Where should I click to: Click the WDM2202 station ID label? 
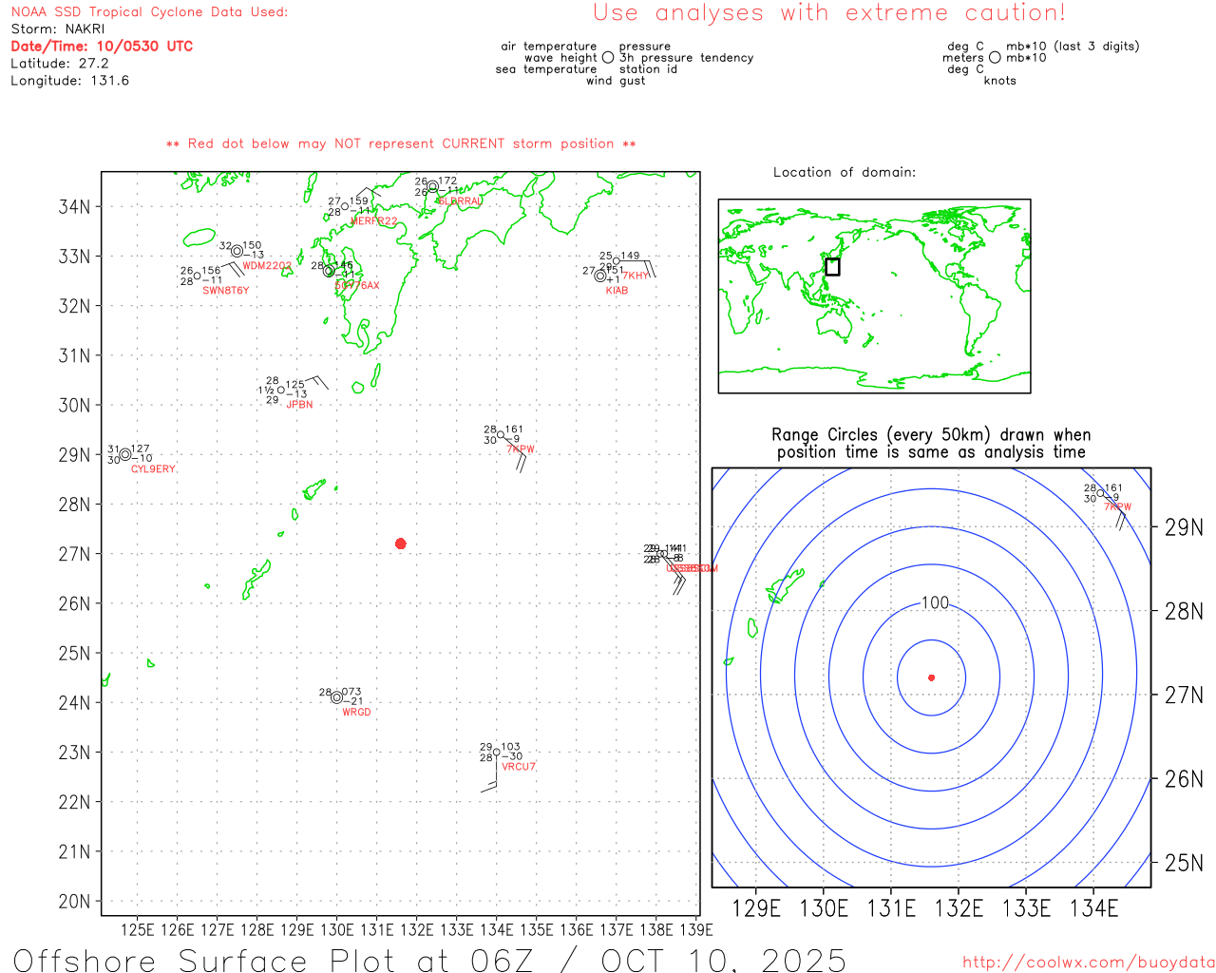(267, 266)
